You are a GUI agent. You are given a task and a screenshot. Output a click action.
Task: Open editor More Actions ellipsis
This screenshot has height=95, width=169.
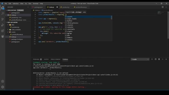coord(166,7)
